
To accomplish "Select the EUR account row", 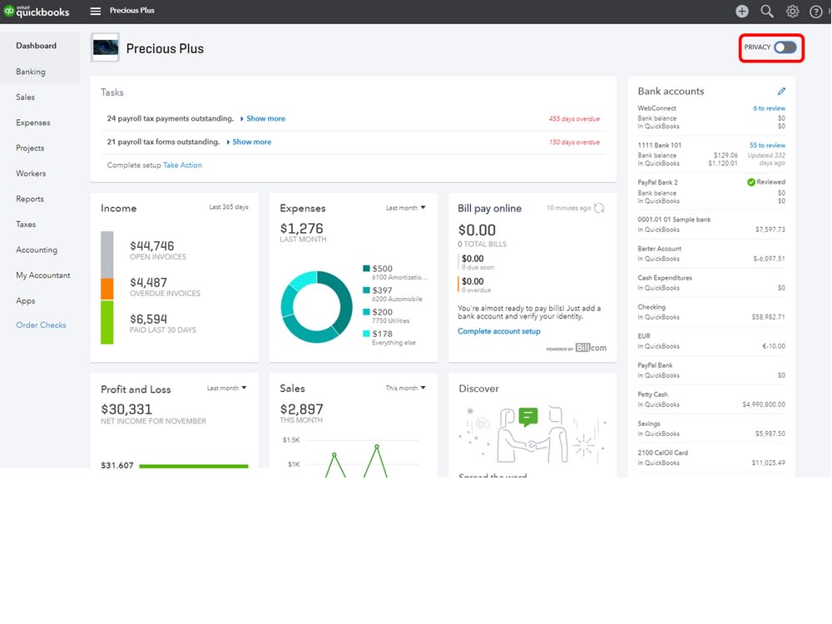I will click(711, 341).
